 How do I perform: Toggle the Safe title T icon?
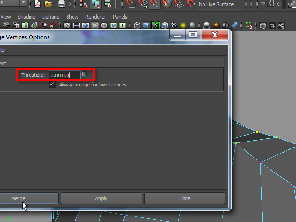[x=123, y=25]
